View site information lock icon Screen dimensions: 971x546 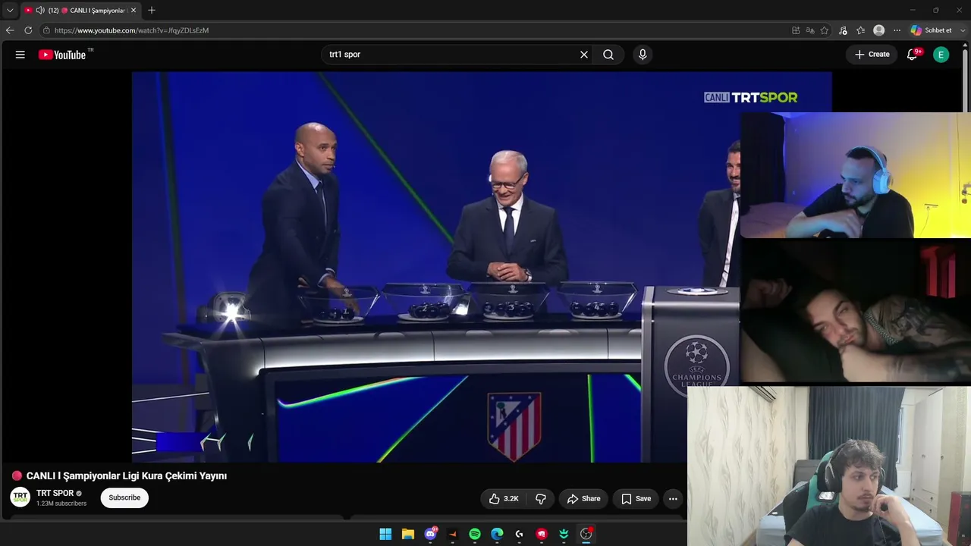click(x=46, y=30)
